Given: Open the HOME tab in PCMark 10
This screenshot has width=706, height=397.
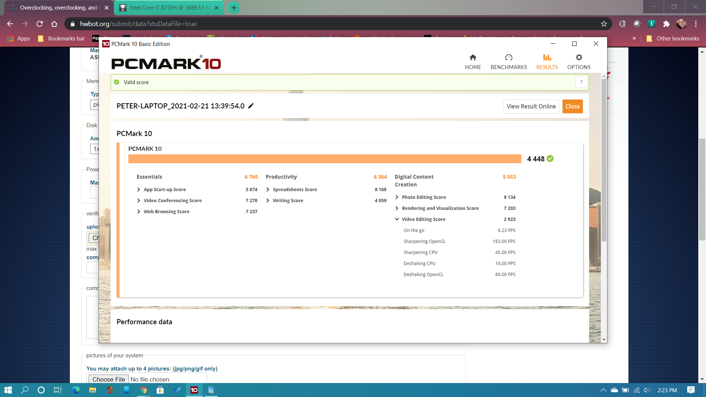Looking at the screenshot, I should point(473,62).
